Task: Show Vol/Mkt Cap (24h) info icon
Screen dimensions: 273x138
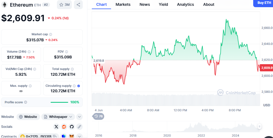Action: click(x=35, y=69)
